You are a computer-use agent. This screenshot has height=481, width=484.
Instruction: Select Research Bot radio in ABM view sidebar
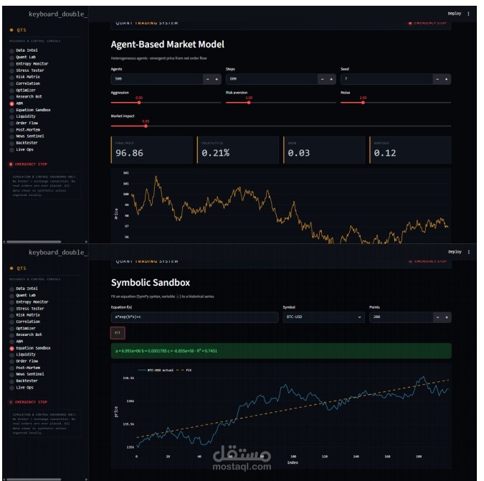11,97
